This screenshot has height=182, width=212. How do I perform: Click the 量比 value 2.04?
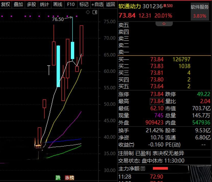pos(205,101)
